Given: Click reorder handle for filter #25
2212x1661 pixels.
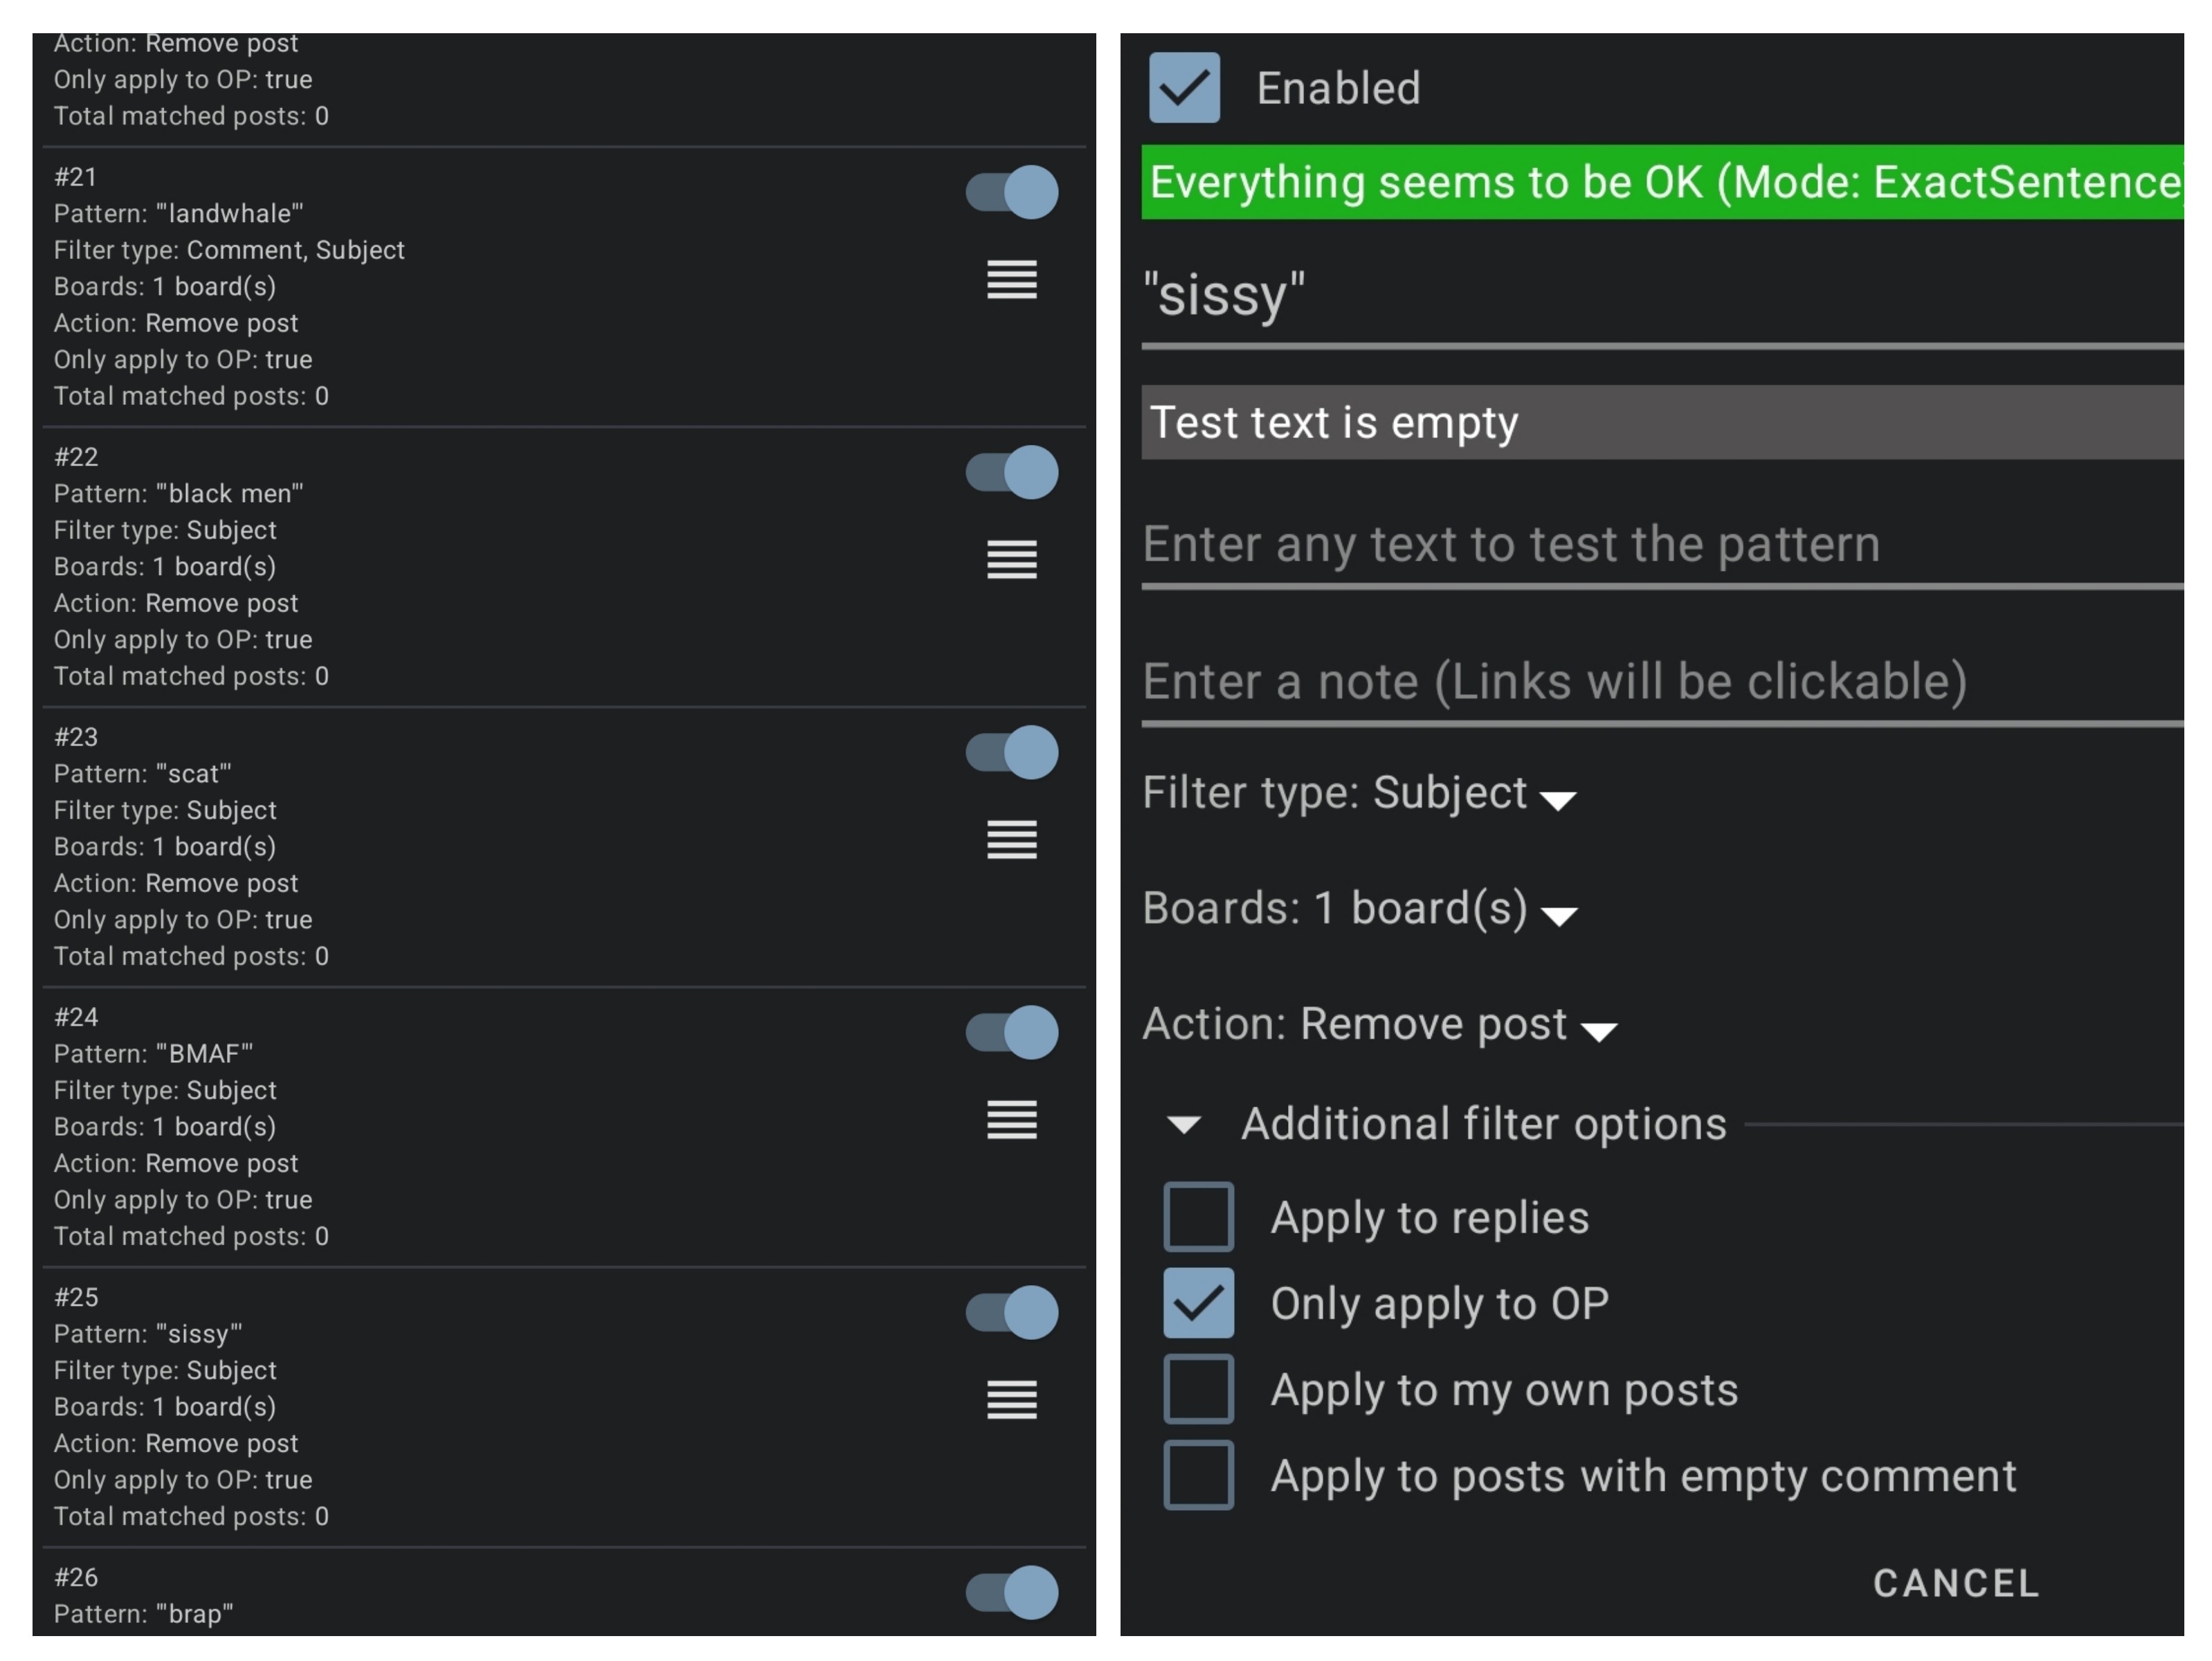Looking at the screenshot, I should [x=1011, y=1399].
